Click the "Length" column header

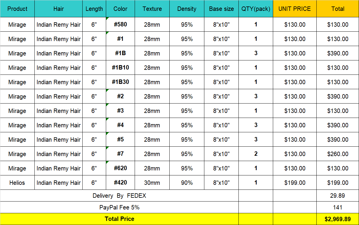click(94, 9)
